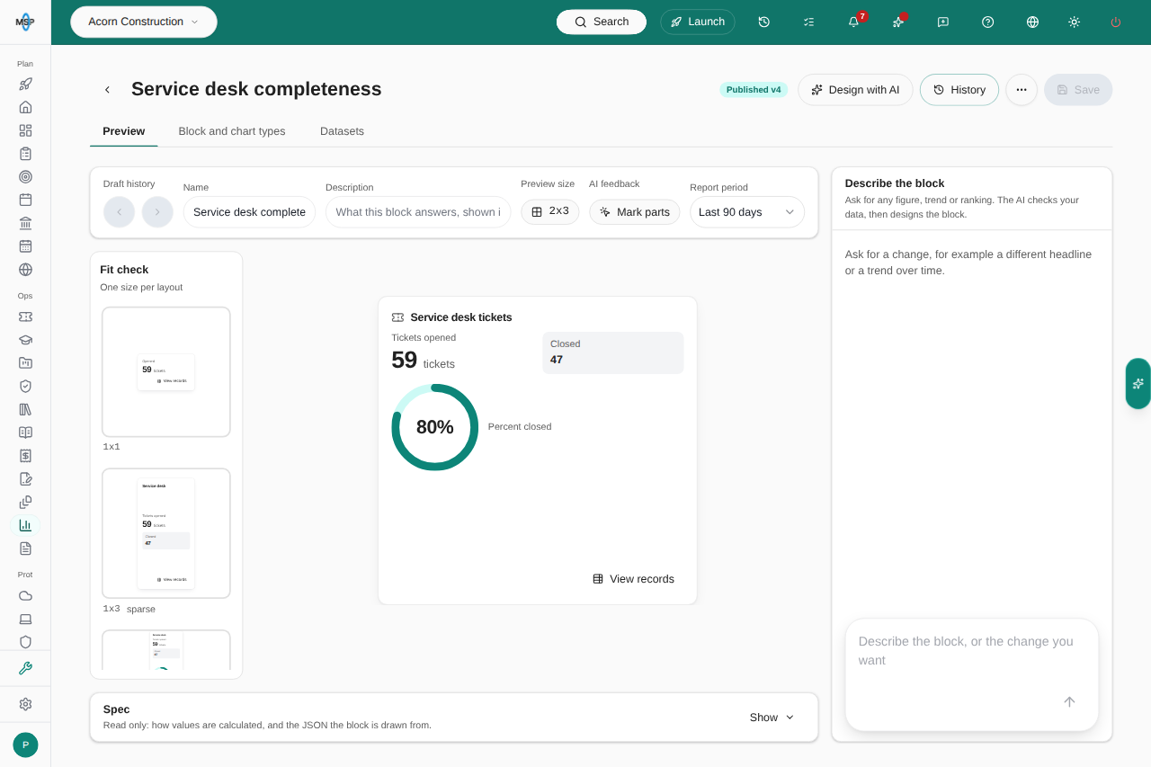Click the Closed 47 stat tile
The height and width of the screenshot is (767, 1151).
coord(613,352)
